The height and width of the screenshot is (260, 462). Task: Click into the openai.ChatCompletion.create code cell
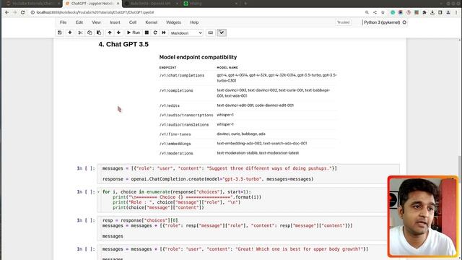(x=248, y=173)
